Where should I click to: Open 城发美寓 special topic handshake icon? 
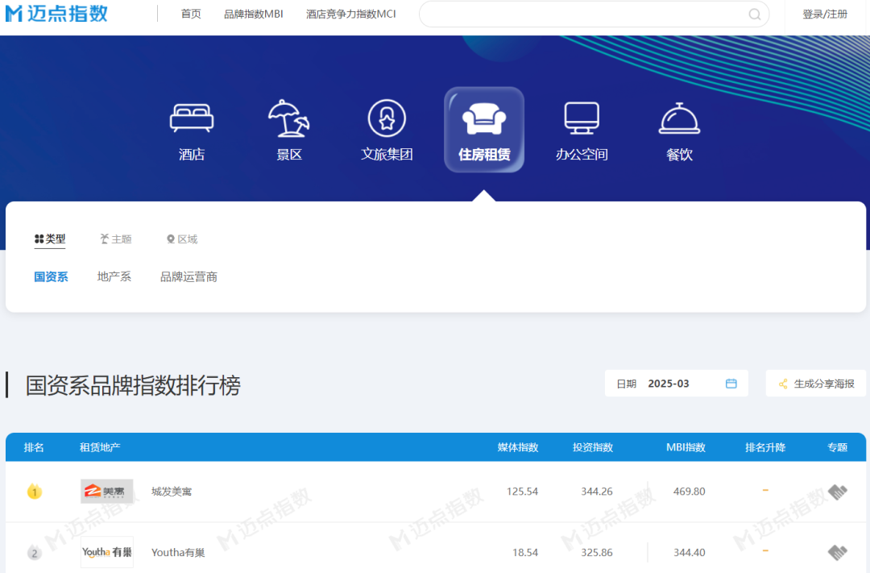(838, 492)
